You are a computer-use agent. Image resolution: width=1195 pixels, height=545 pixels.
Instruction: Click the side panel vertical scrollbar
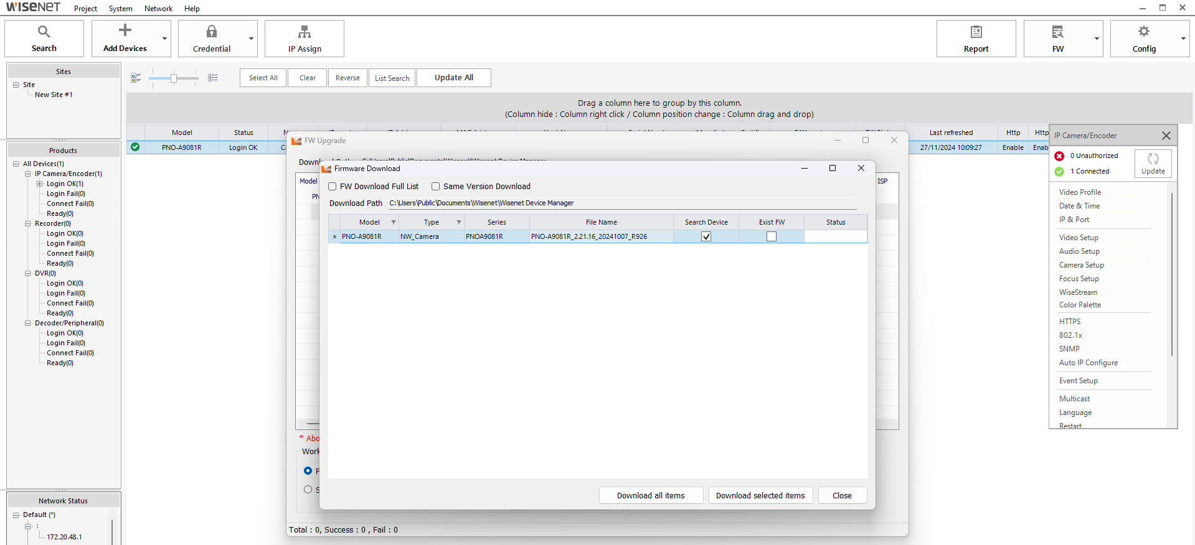coord(1172,274)
